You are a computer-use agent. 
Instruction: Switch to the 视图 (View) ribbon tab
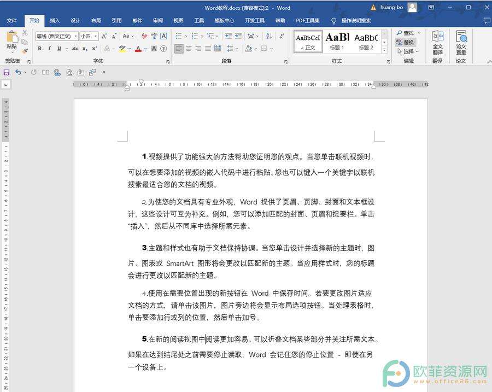pyautogui.click(x=178, y=21)
